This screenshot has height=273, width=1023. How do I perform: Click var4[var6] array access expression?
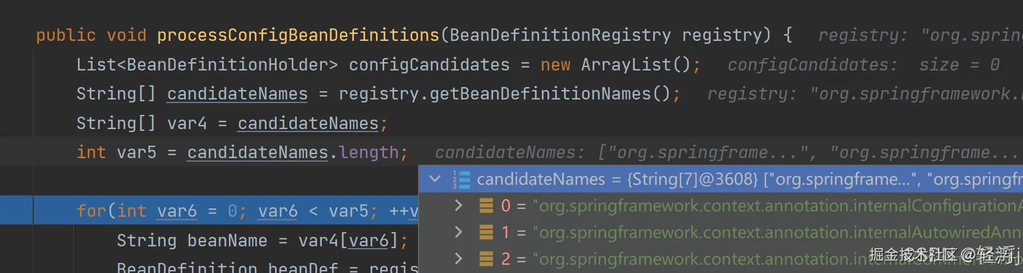click(349, 241)
